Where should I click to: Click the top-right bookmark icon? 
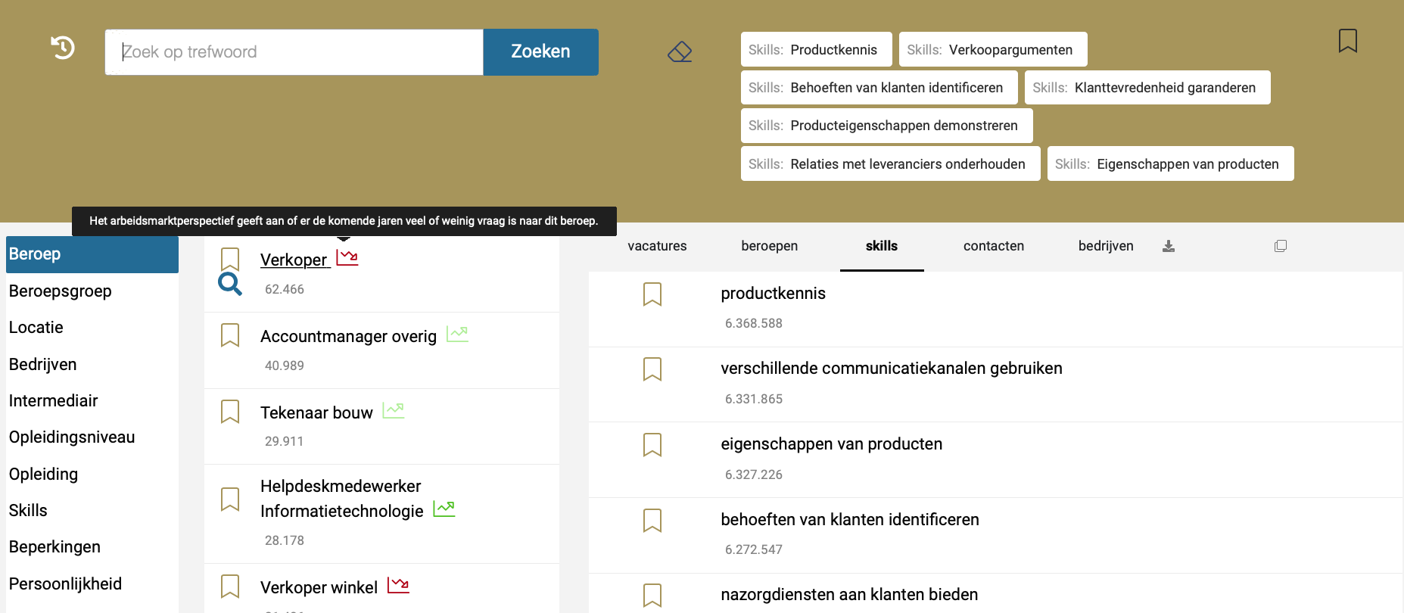coord(1347,41)
